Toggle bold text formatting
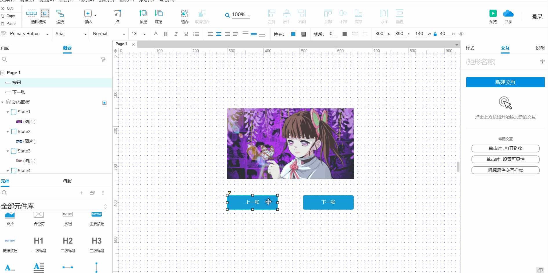Screen dimensions: 548x273 coord(166,34)
